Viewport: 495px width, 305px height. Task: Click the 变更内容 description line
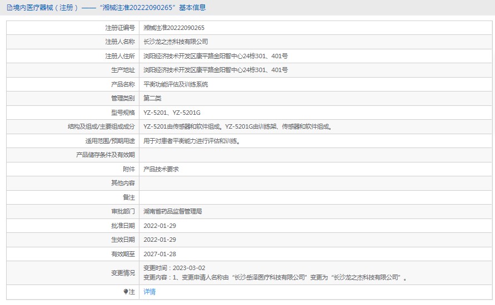coord(275,278)
